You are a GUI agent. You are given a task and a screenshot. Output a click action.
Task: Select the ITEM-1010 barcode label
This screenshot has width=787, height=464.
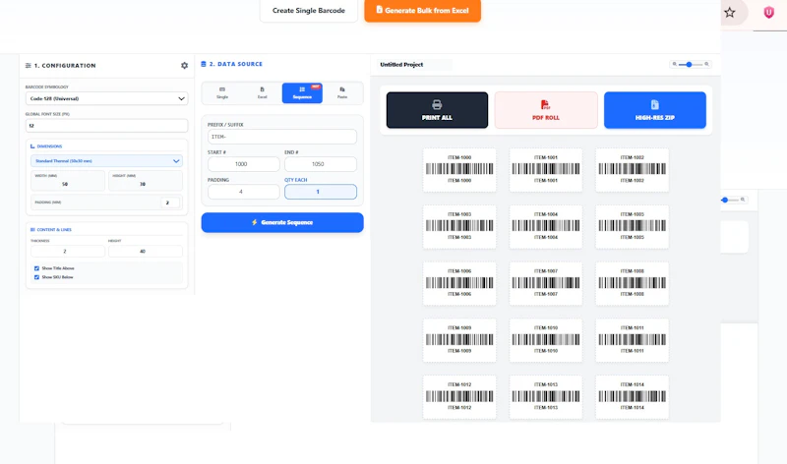[x=546, y=339]
